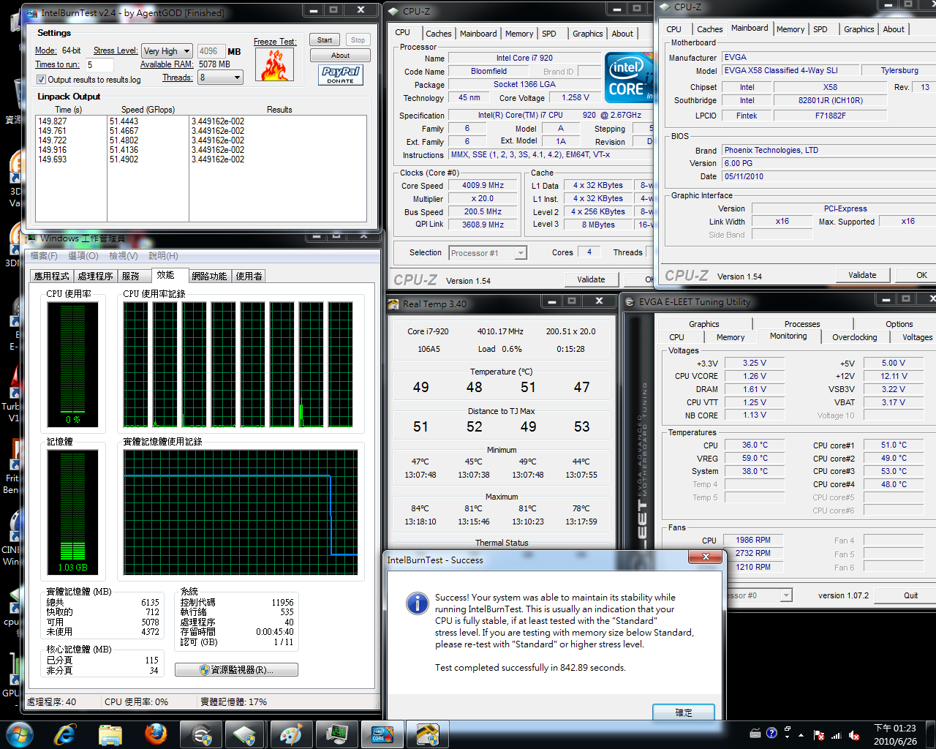Confirm Success dialog with 確定 button
Image resolution: width=936 pixels, height=749 pixels.
click(684, 712)
